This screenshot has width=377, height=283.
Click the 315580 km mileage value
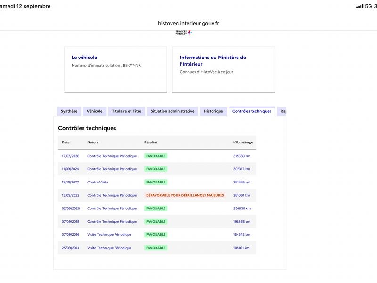tap(242, 156)
